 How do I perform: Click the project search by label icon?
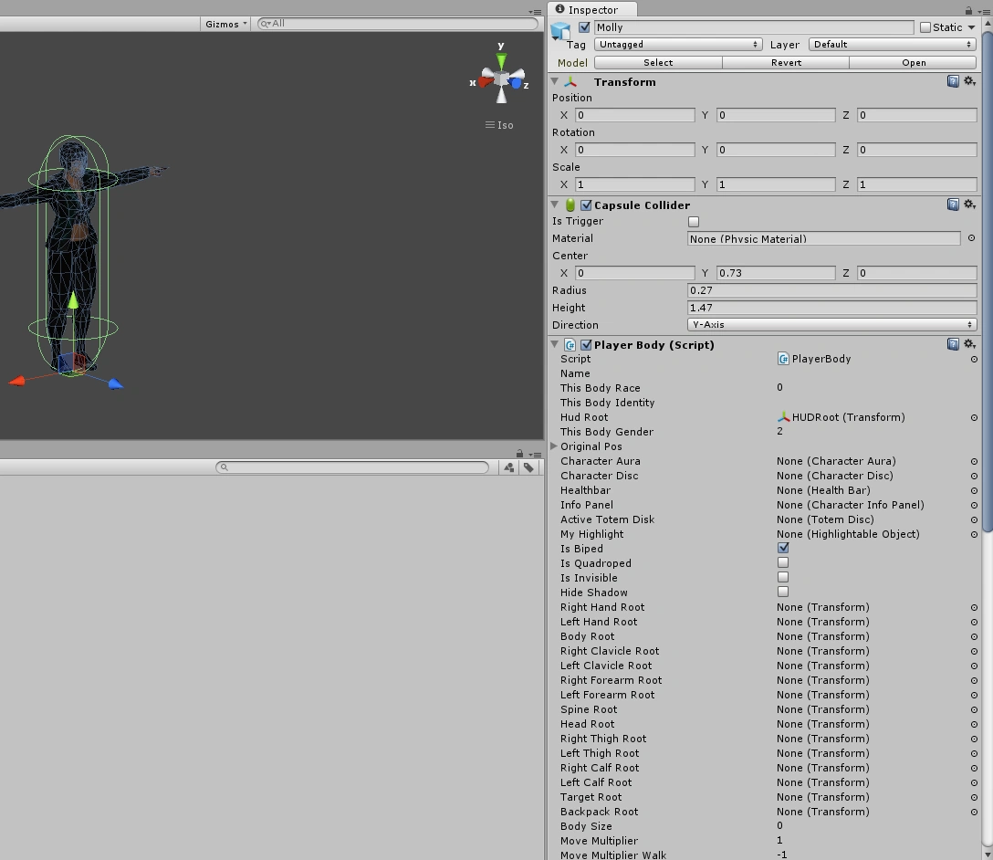click(x=528, y=467)
